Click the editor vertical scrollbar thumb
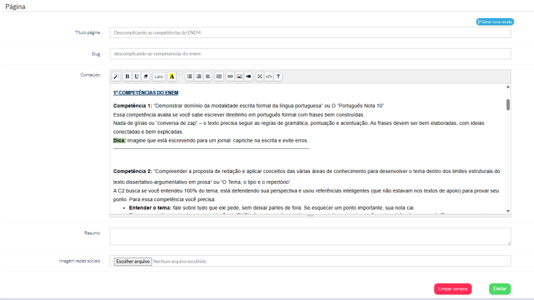 pos(508,105)
